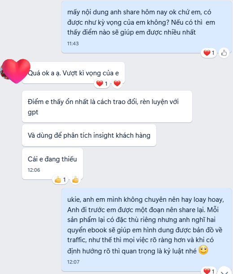
Task: Open the heart reaction count on the 11:43 message
Action: point(209,53)
